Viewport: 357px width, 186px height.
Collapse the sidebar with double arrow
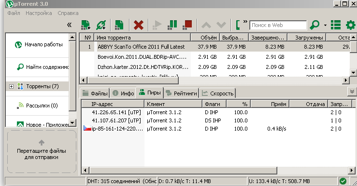click(69, 25)
